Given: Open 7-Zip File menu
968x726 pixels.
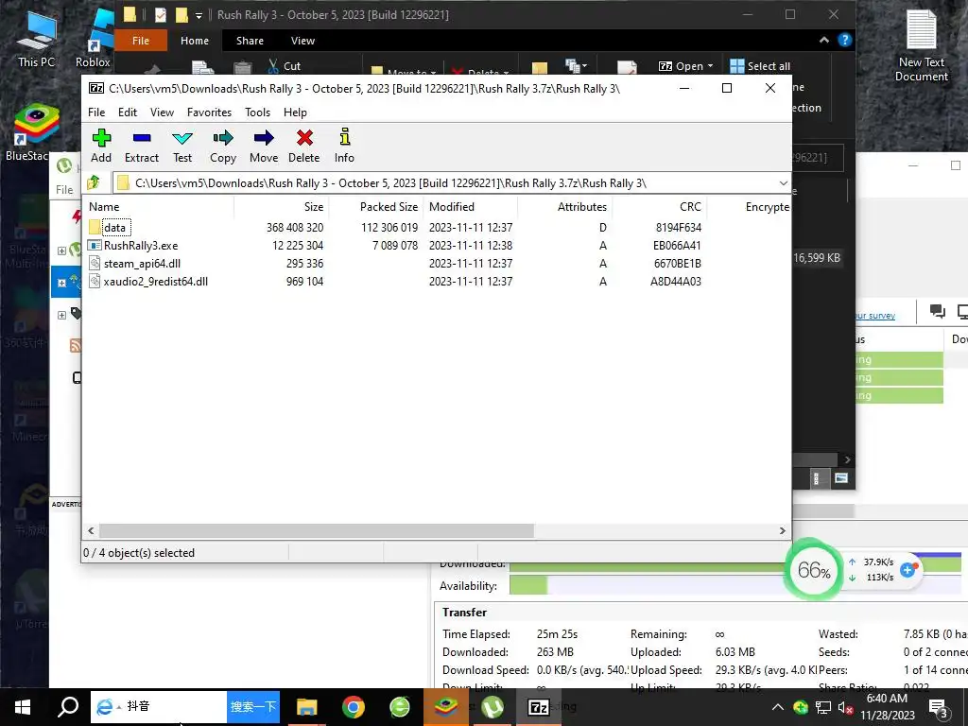Looking at the screenshot, I should tap(96, 112).
